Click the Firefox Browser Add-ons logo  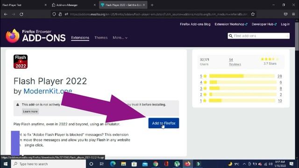point(36,35)
